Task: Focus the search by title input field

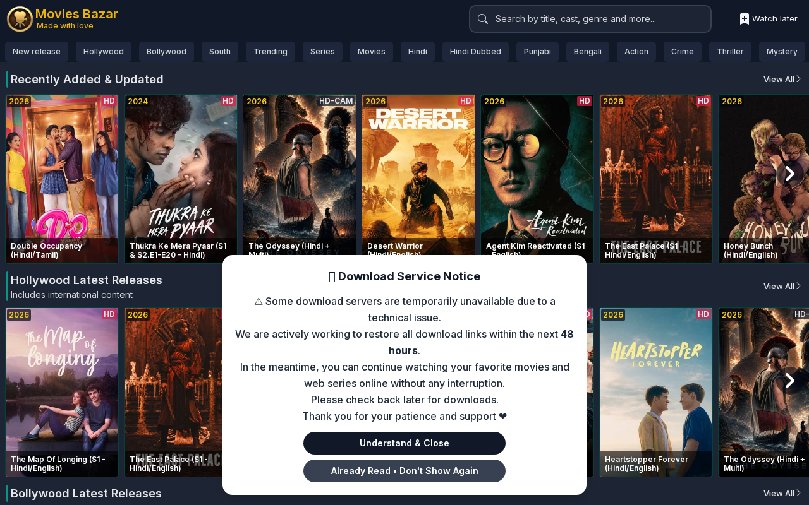Action: click(x=590, y=19)
